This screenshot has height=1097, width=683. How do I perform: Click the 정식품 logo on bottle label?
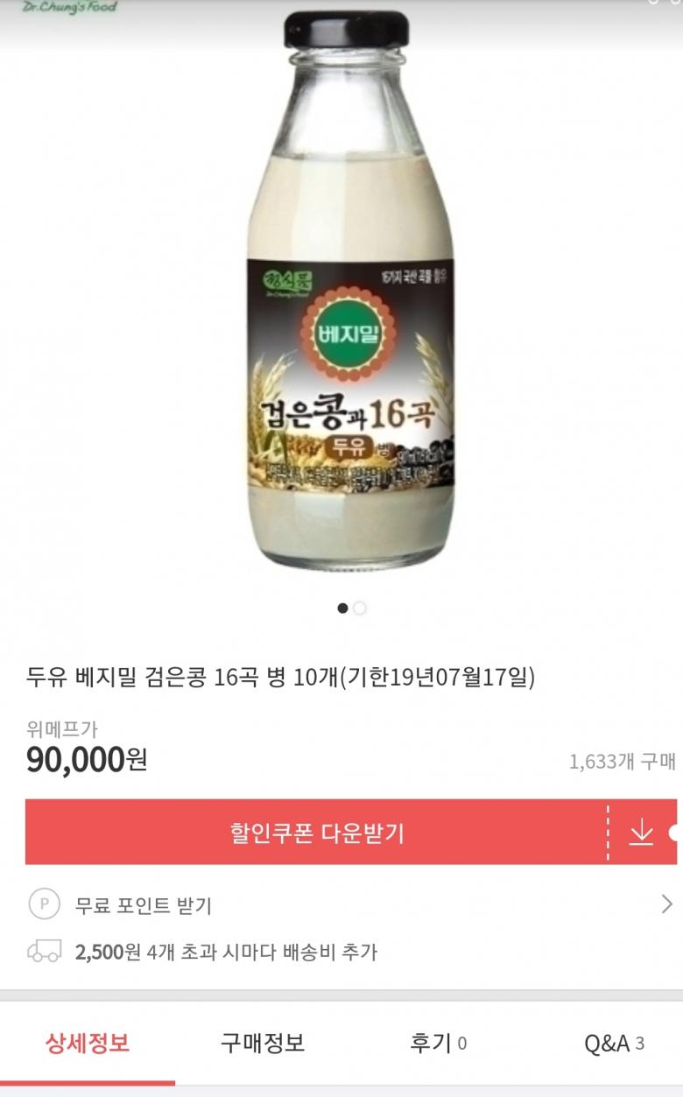click(279, 285)
